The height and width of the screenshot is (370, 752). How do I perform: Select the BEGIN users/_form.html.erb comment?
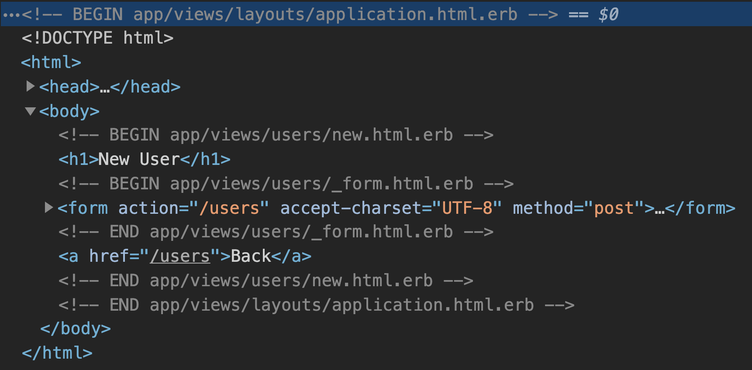pos(286,184)
